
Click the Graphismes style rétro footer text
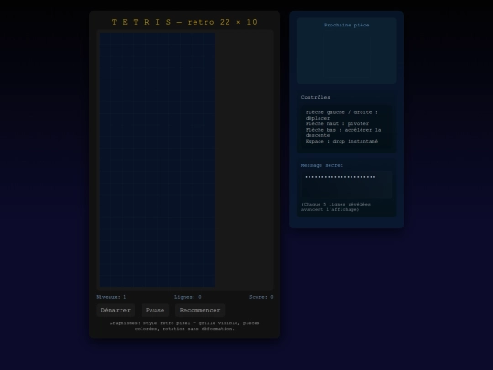[184, 326]
